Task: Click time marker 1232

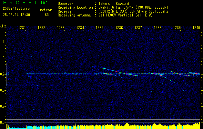Action: [41, 27]
